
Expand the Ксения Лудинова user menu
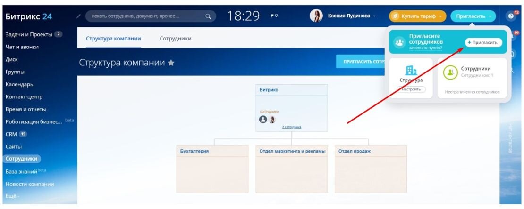coord(374,16)
